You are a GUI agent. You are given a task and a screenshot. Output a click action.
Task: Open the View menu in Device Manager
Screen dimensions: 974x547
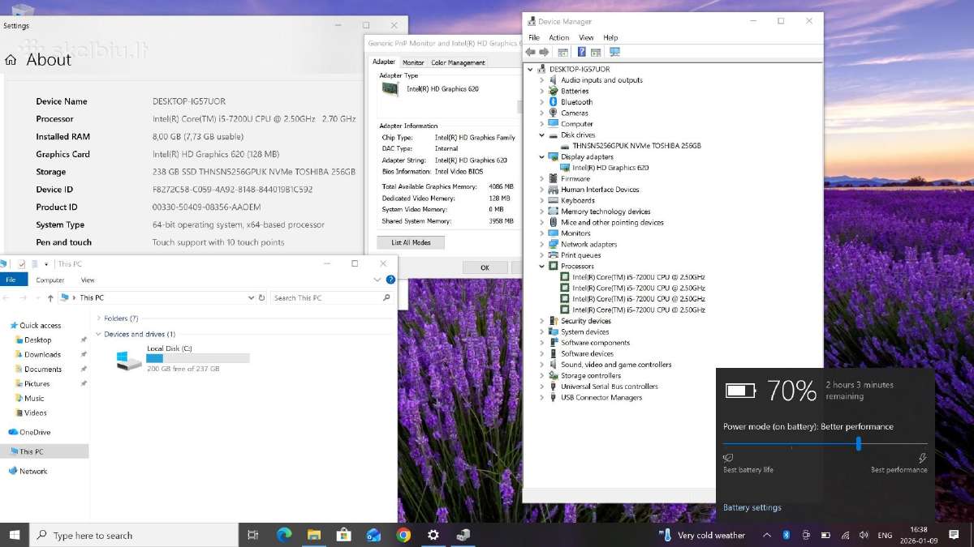pos(586,37)
